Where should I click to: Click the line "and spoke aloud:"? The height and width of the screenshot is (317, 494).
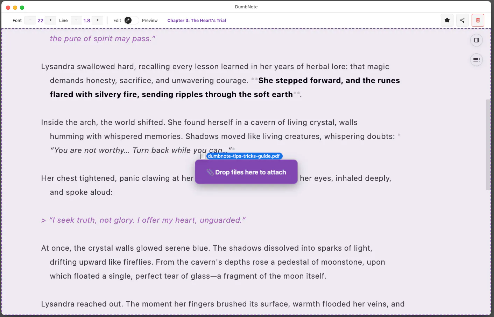click(81, 192)
